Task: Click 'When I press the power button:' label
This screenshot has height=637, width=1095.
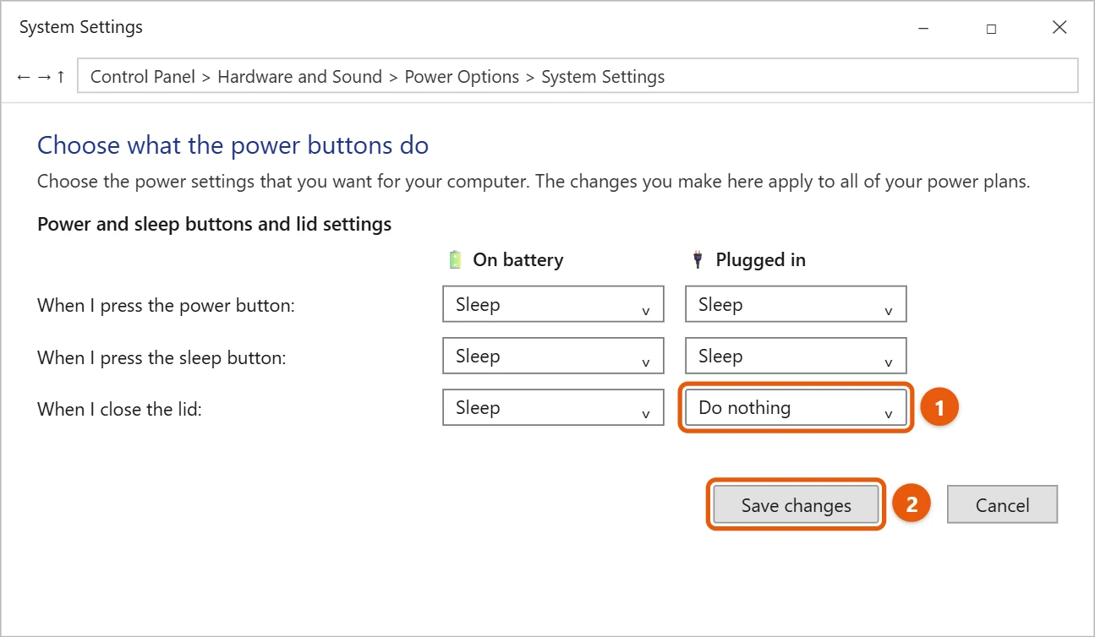Action: pos(166,306)
